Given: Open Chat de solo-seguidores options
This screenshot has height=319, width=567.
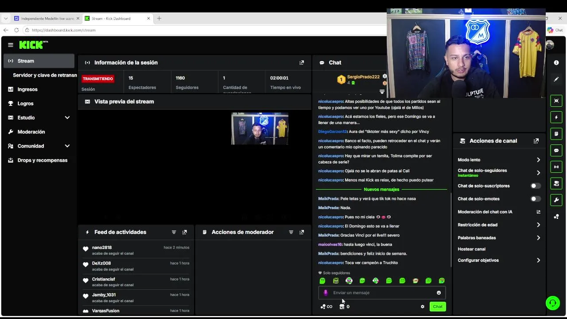Looking at the screenshot, I should coord(499,173).
